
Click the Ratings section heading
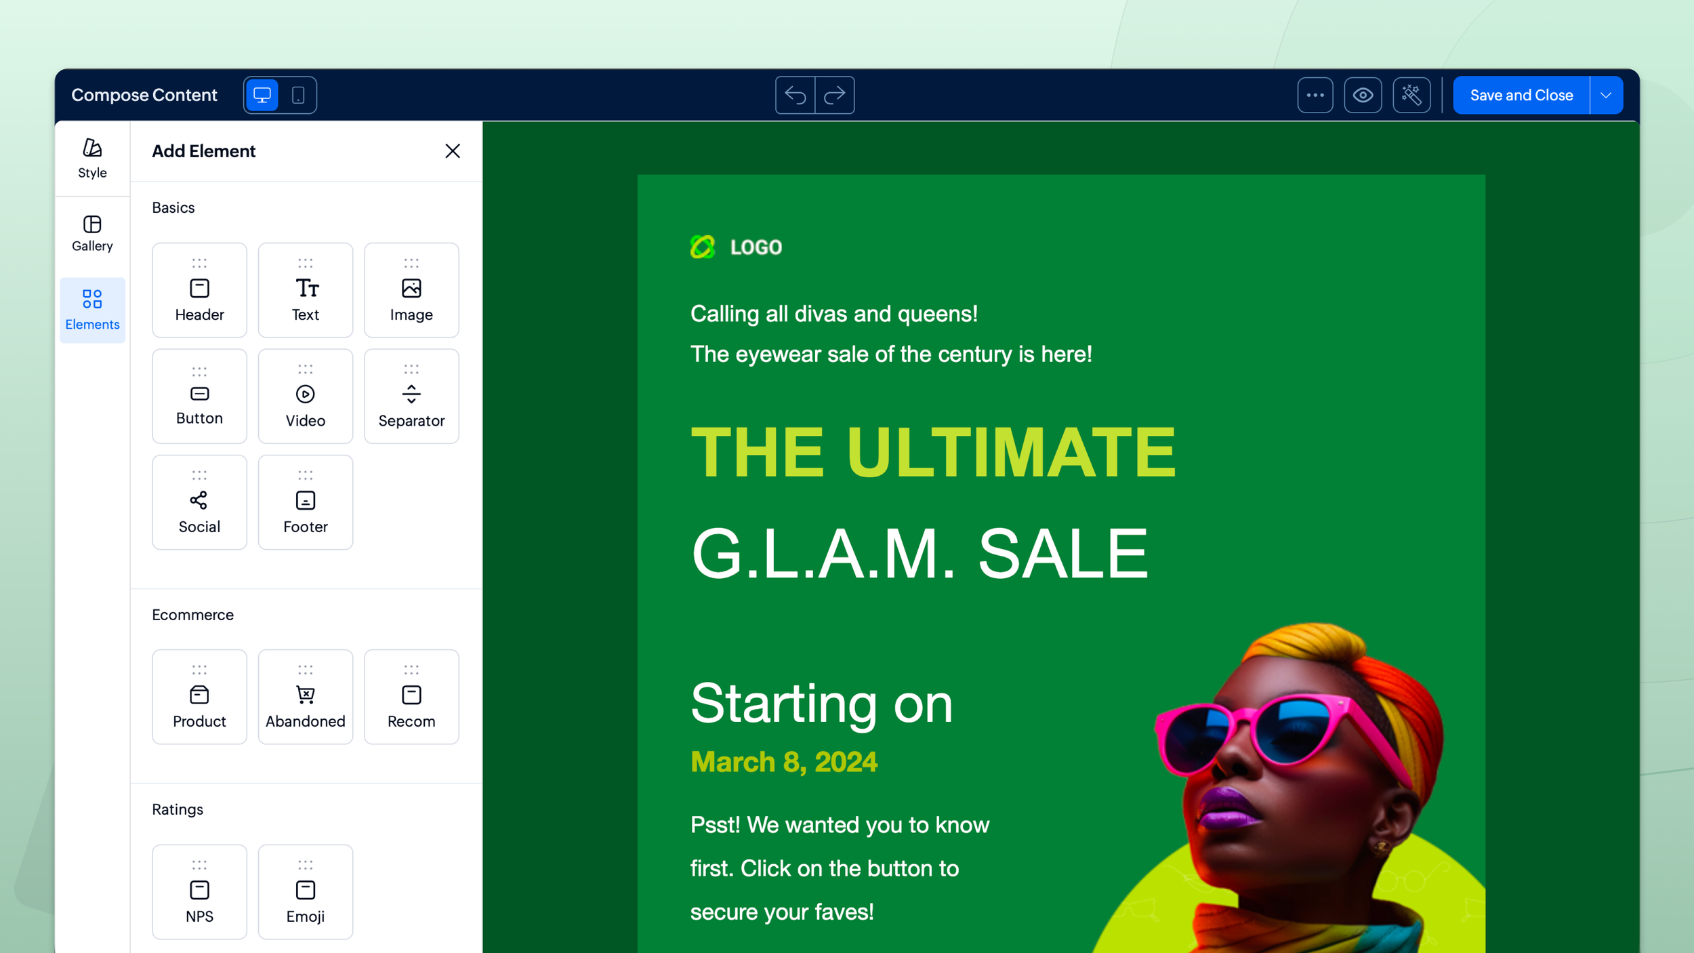(x=178, y=809)
